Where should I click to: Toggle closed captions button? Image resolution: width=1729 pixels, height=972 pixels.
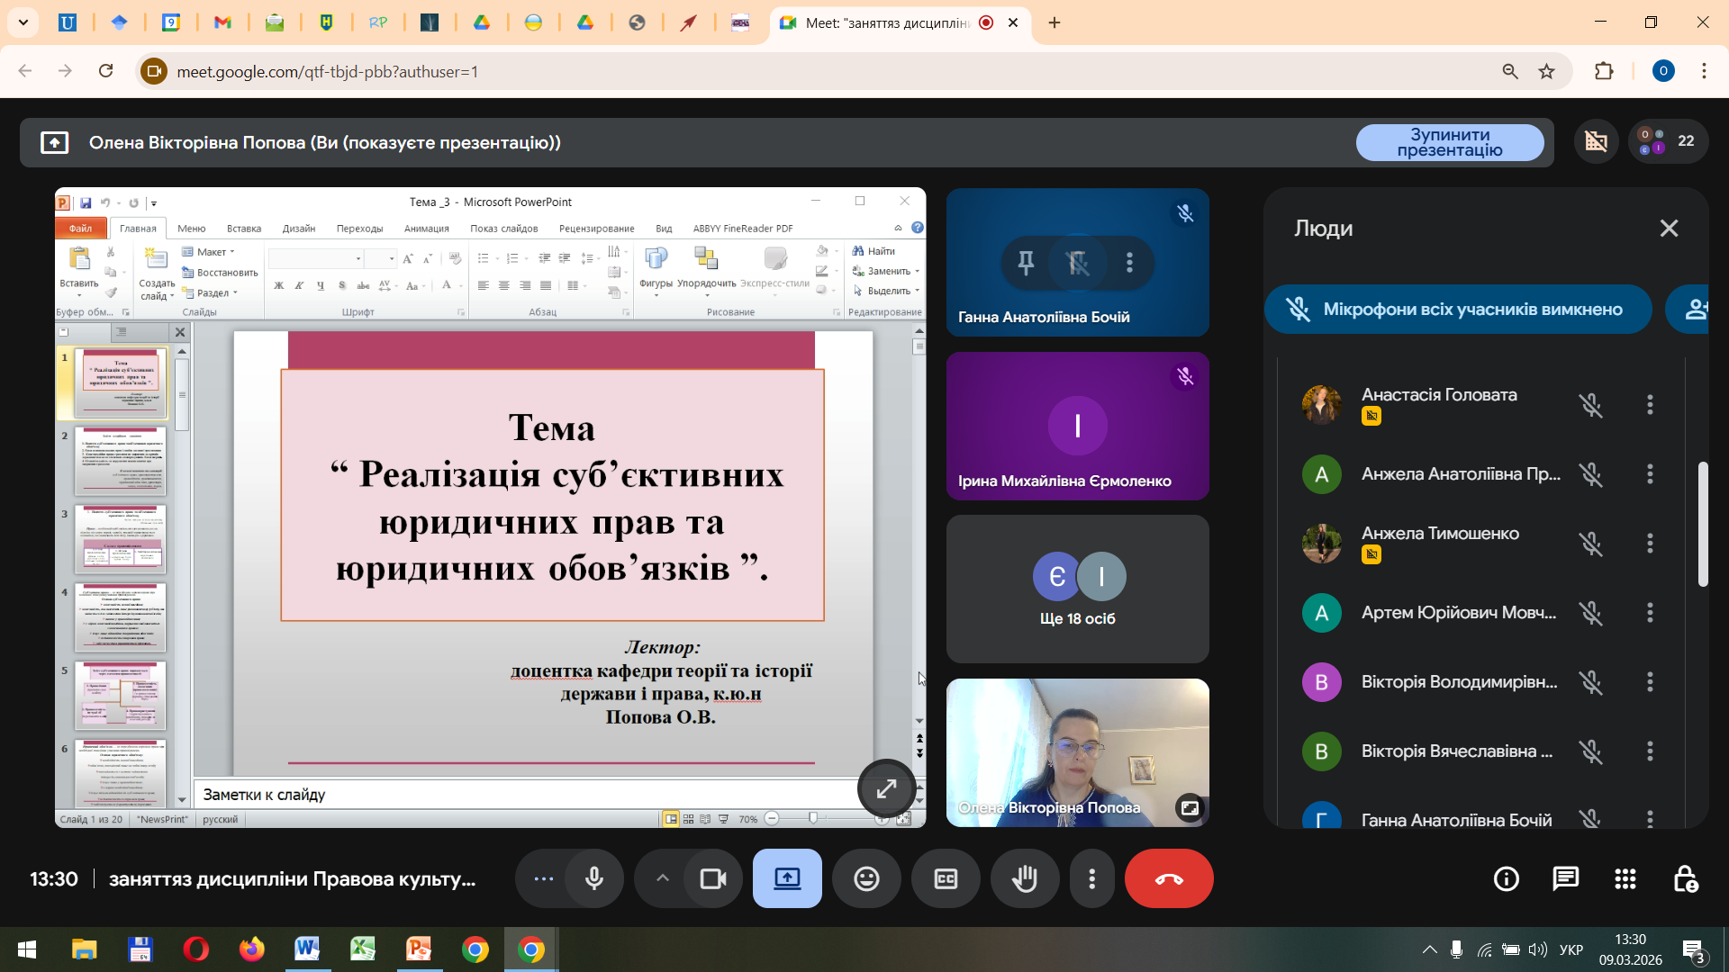[x=946, y=879]
